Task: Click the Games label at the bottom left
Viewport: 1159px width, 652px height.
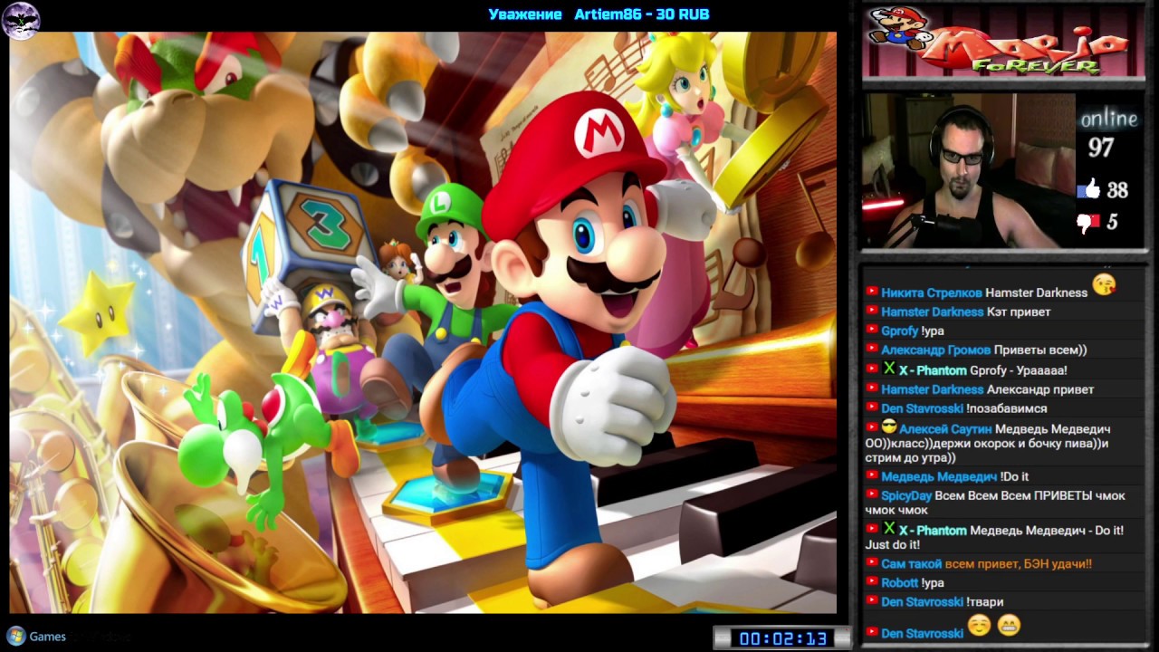Action: (x=48, y=637)
